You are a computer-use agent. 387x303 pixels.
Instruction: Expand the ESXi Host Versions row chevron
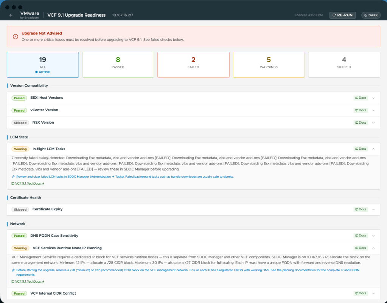coord(373,98)
